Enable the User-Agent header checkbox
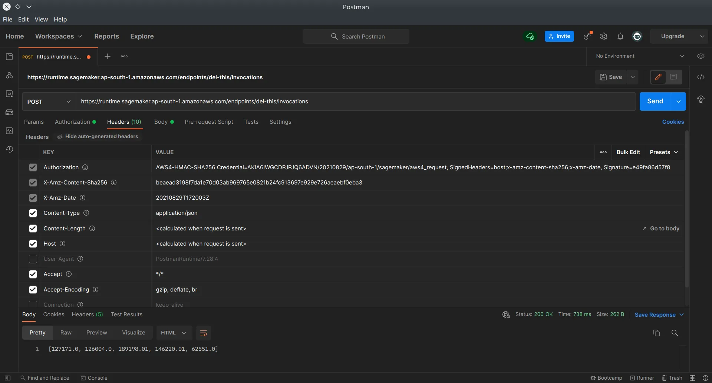Viewport: 712px width, 383px height. point(33,259)
